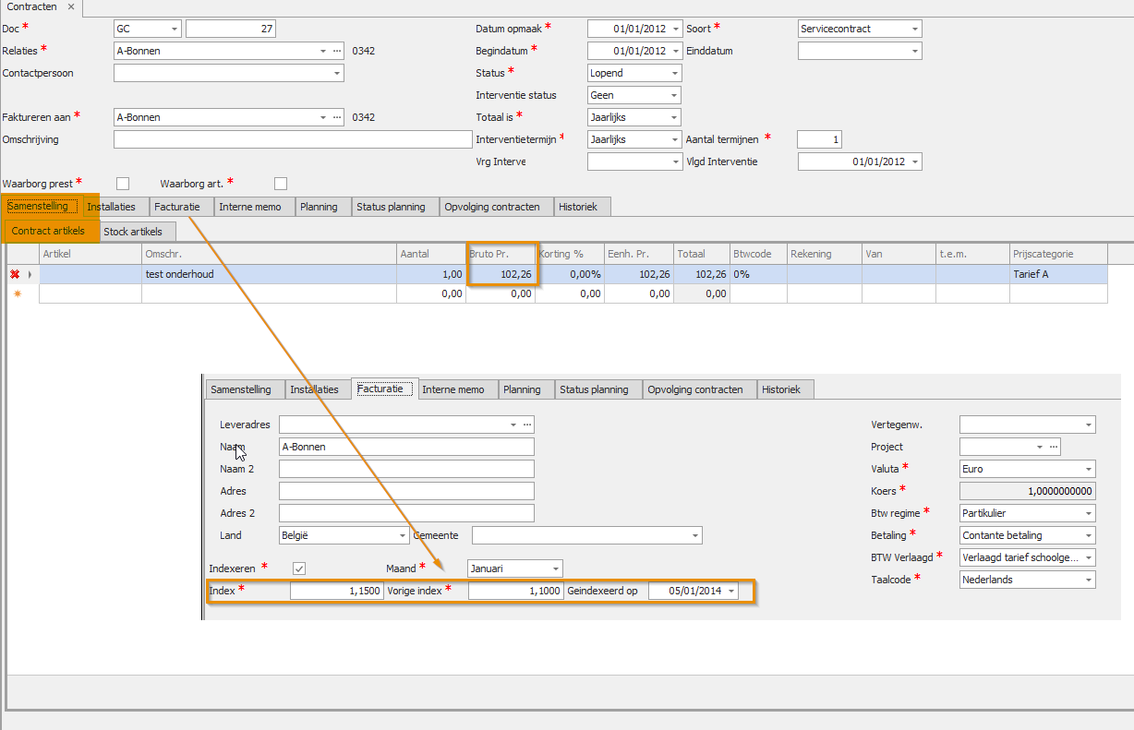Viewport: 1134px width, 730px height.
Task: Open the Soort dropdown showing Servicecontract
Action: pyautogui.click(x=915, y=29)
